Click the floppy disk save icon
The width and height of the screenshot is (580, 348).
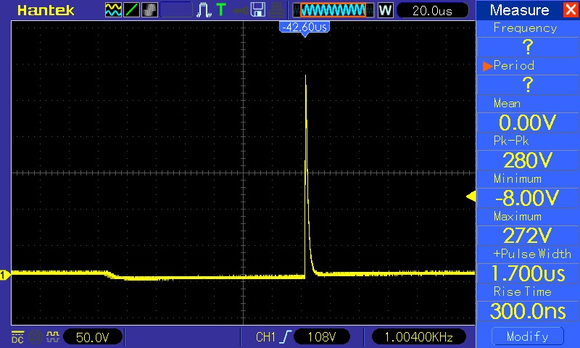tap(258, 10)
